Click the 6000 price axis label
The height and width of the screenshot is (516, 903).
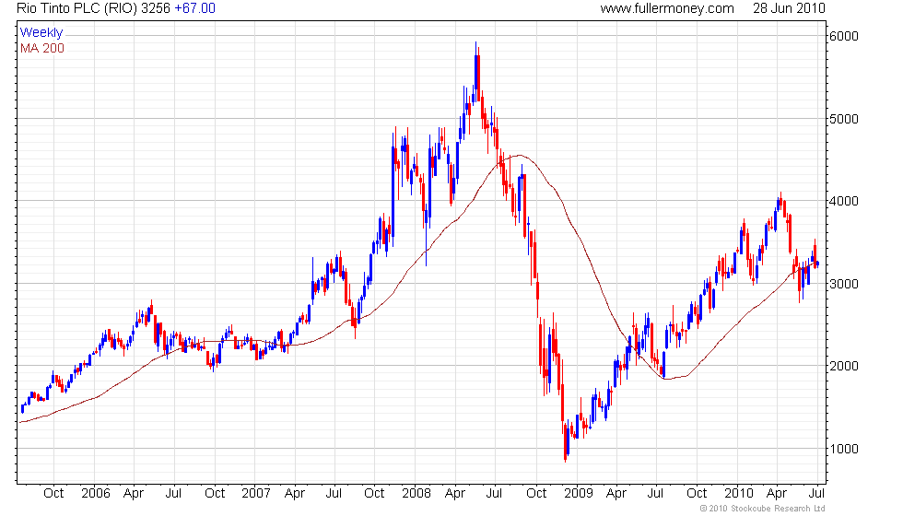tap(844, 36)
